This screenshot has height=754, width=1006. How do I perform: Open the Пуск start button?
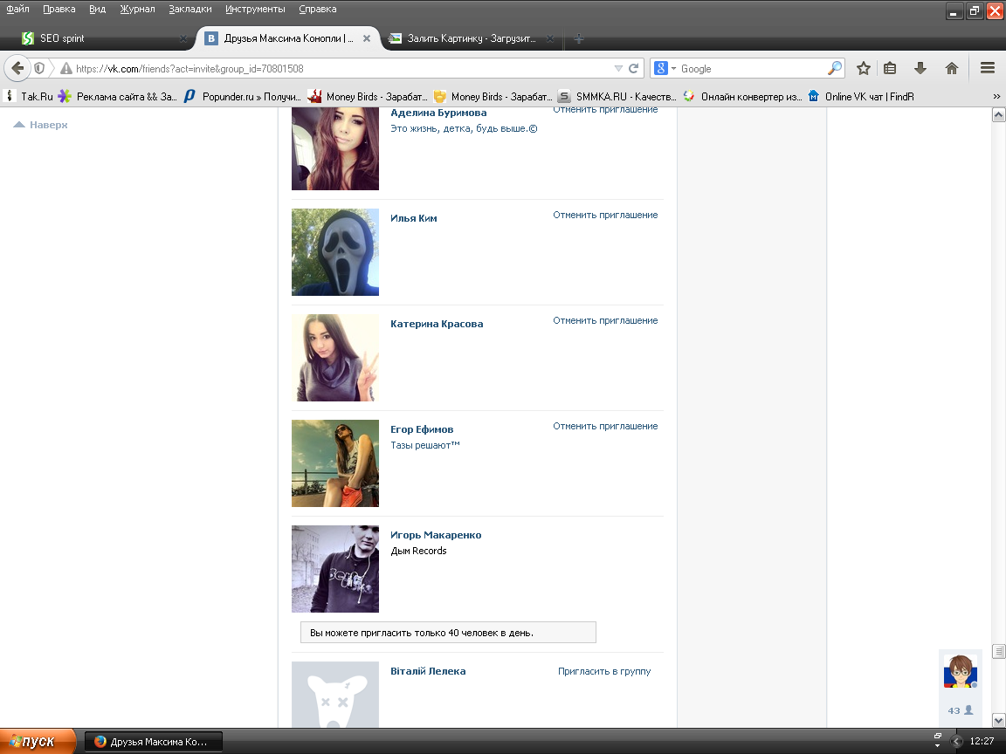tap(38, 741)
